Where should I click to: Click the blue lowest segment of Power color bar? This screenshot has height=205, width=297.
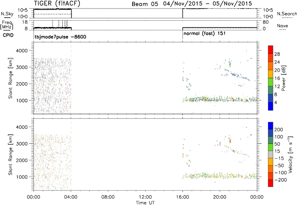271,106
